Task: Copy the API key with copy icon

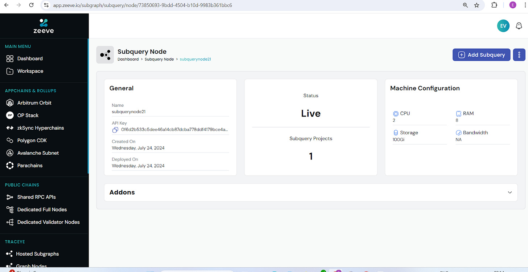Action: click(x=115, y=130)
